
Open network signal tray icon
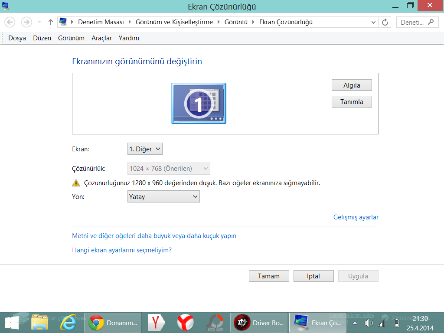tap(382, 323)
